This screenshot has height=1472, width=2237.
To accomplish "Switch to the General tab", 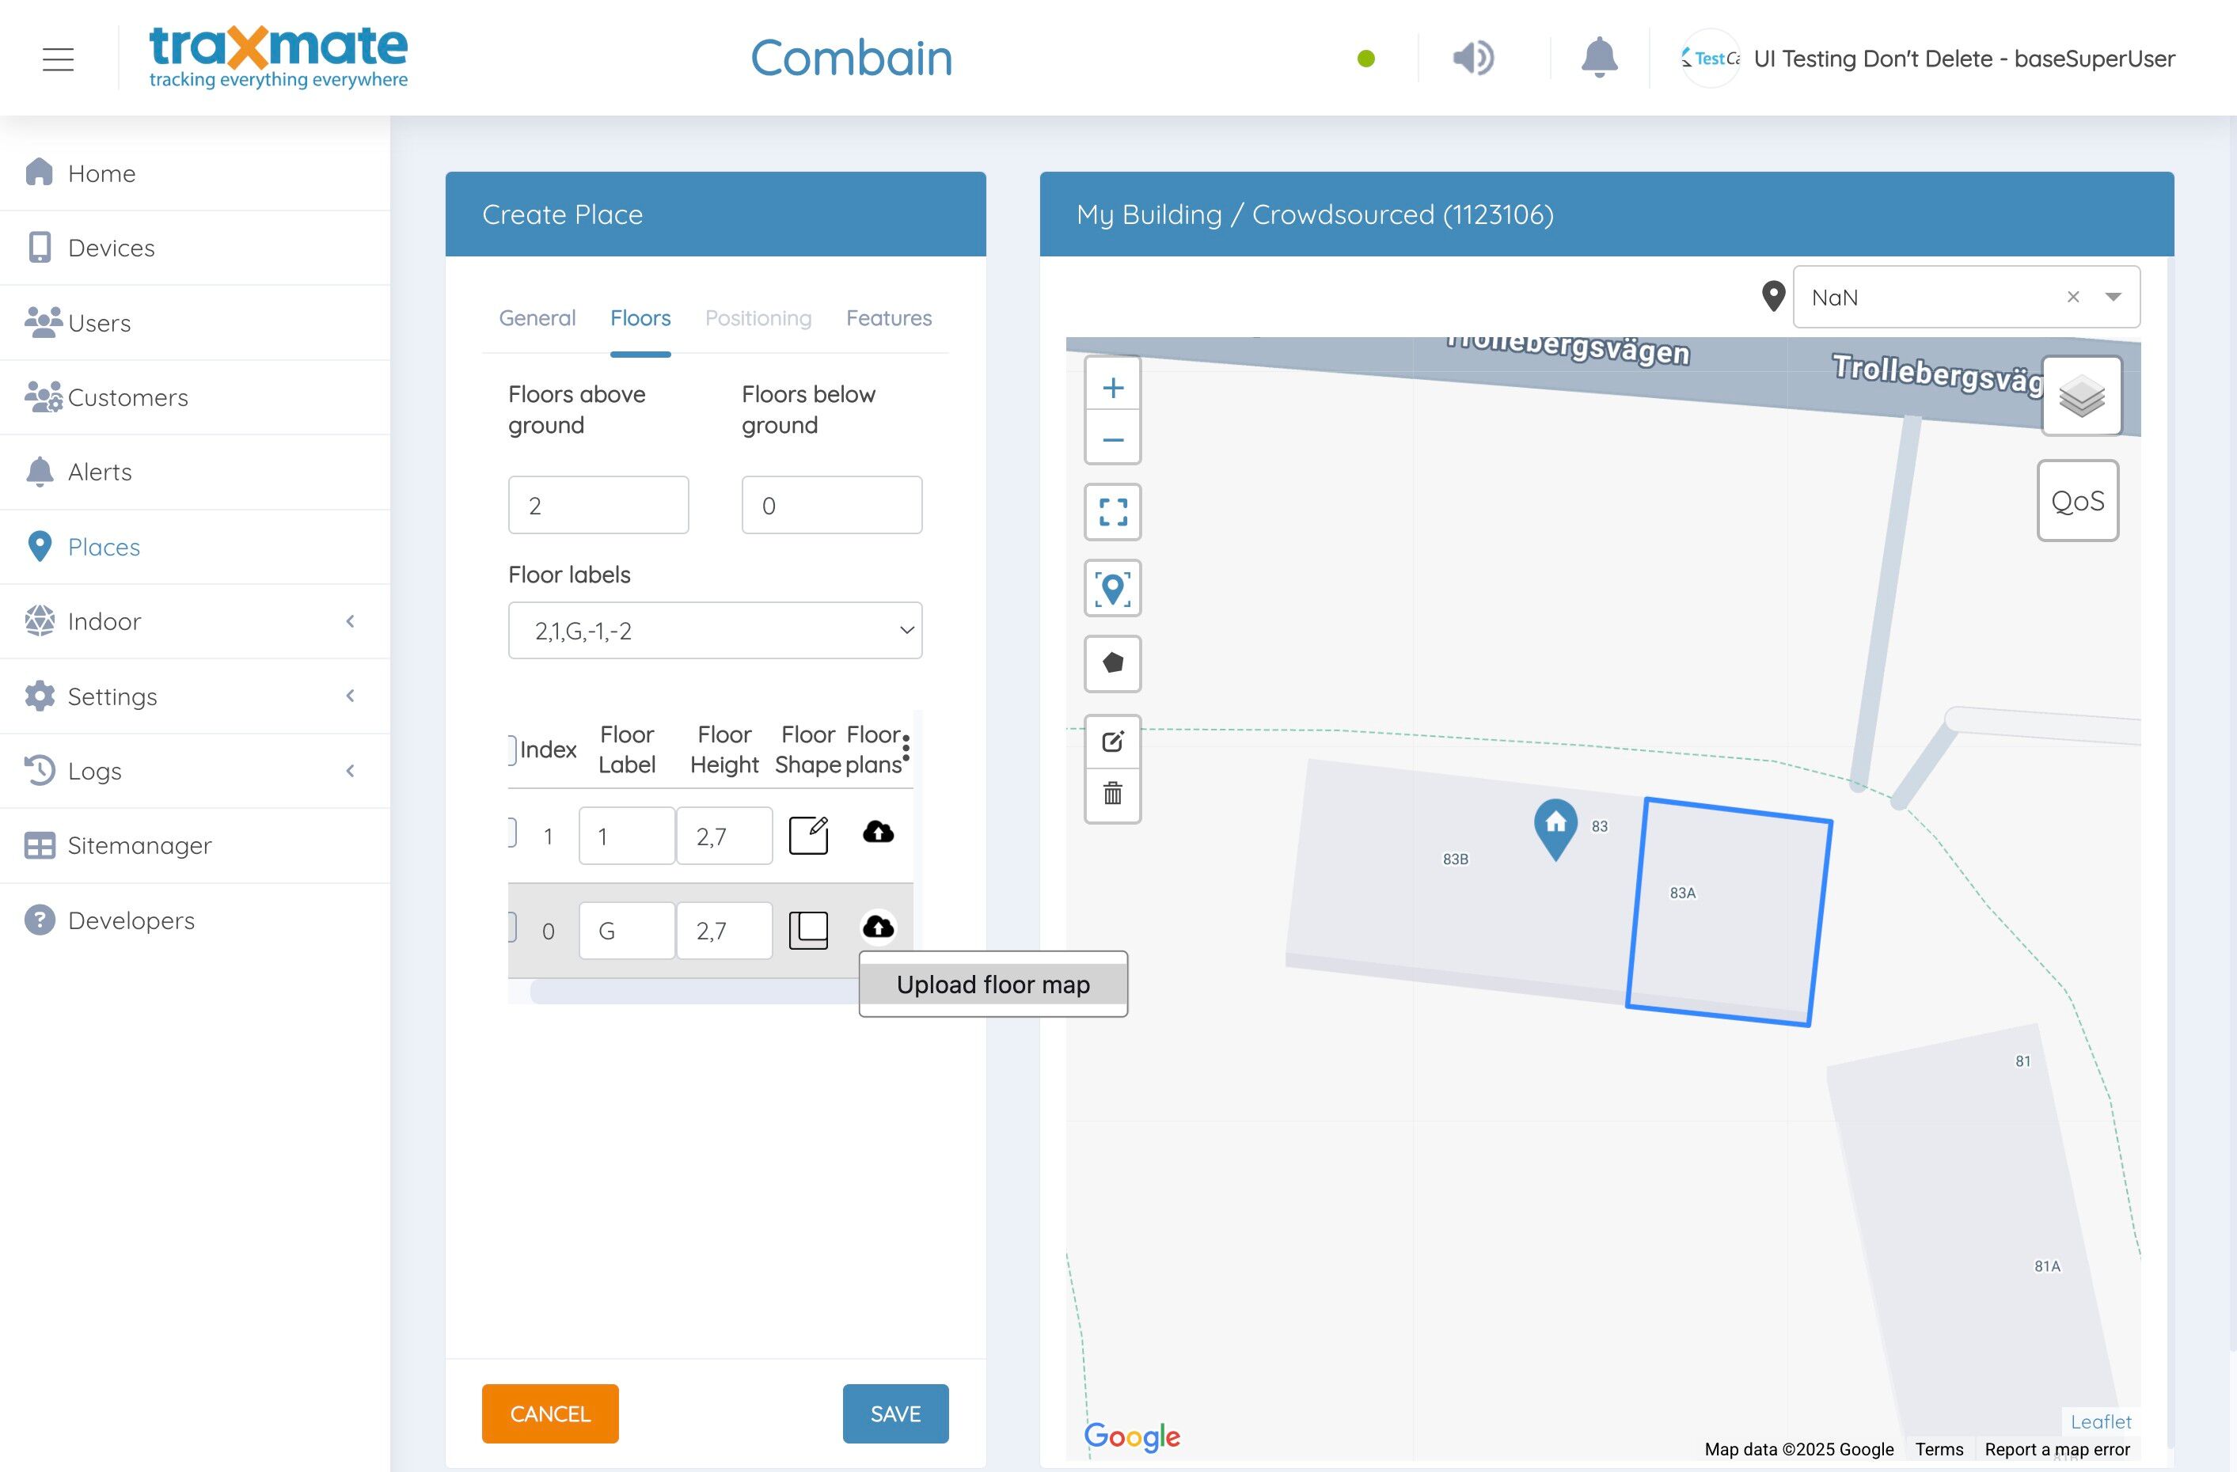I will (x=537, y=319).
